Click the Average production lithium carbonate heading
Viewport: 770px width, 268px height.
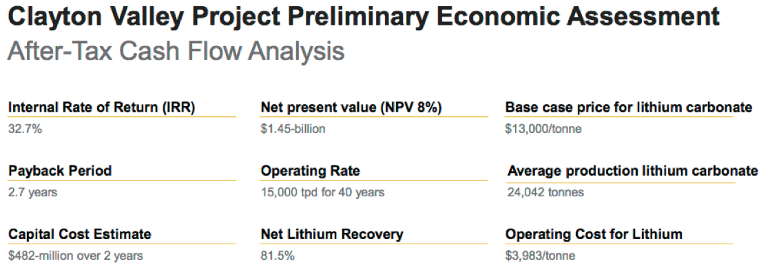pyautogui.click(x=632, y=171)
